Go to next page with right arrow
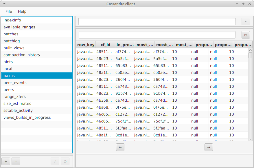 [x=209, y=147]
